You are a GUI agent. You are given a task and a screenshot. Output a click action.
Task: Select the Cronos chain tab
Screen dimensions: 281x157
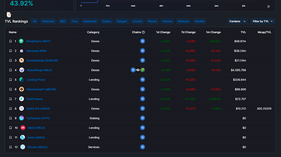tap(138, 21)
